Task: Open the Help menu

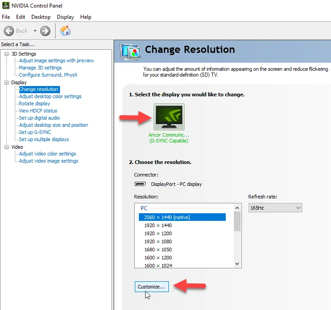Action: click(86, 17)
